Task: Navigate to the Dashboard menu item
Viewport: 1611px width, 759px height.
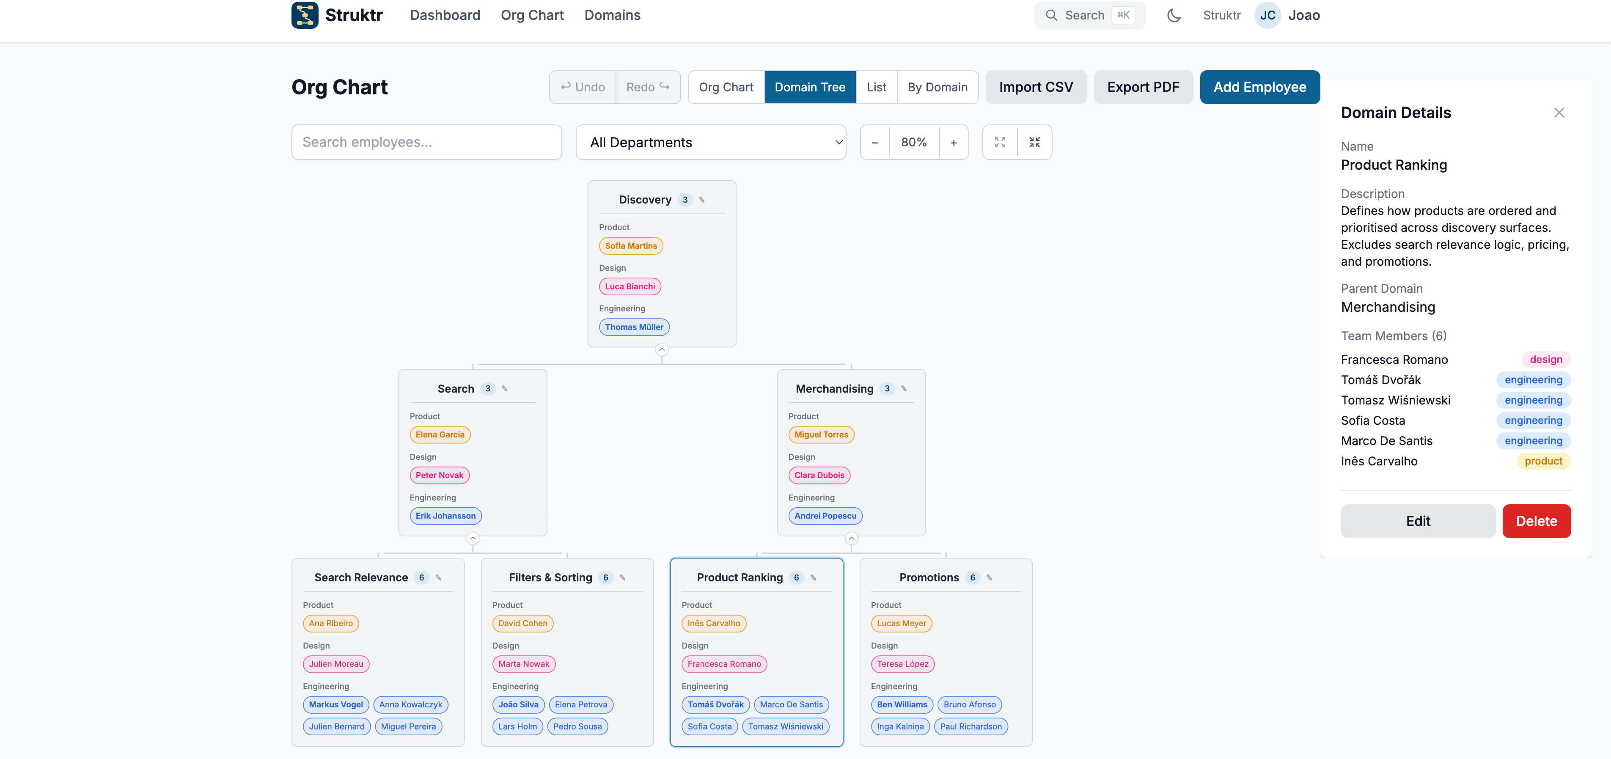Action: tap(445, 15)
